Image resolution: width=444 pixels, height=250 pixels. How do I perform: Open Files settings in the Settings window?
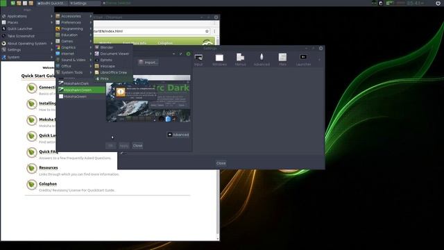pyautogui.click(x=282, y=60)
